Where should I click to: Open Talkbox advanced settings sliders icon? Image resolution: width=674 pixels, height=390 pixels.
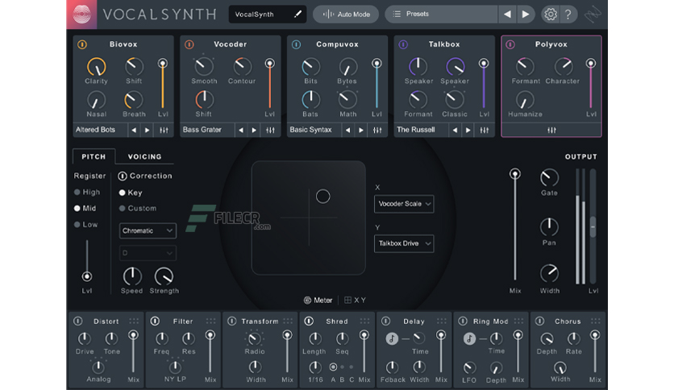485,130
